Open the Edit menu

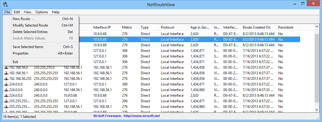pyautogui.click(x=17, y=12)
